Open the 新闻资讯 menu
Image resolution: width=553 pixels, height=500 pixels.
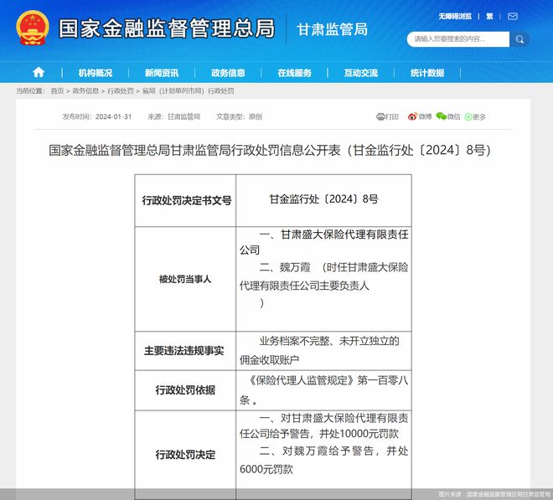pyautogui.click(x=161, y=73)
